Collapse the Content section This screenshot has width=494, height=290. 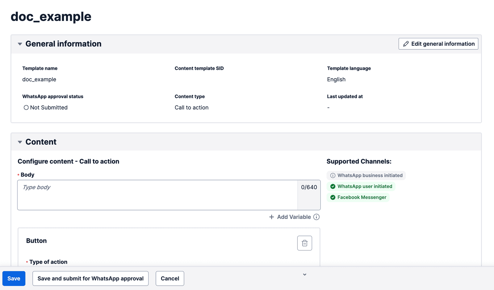20,142
